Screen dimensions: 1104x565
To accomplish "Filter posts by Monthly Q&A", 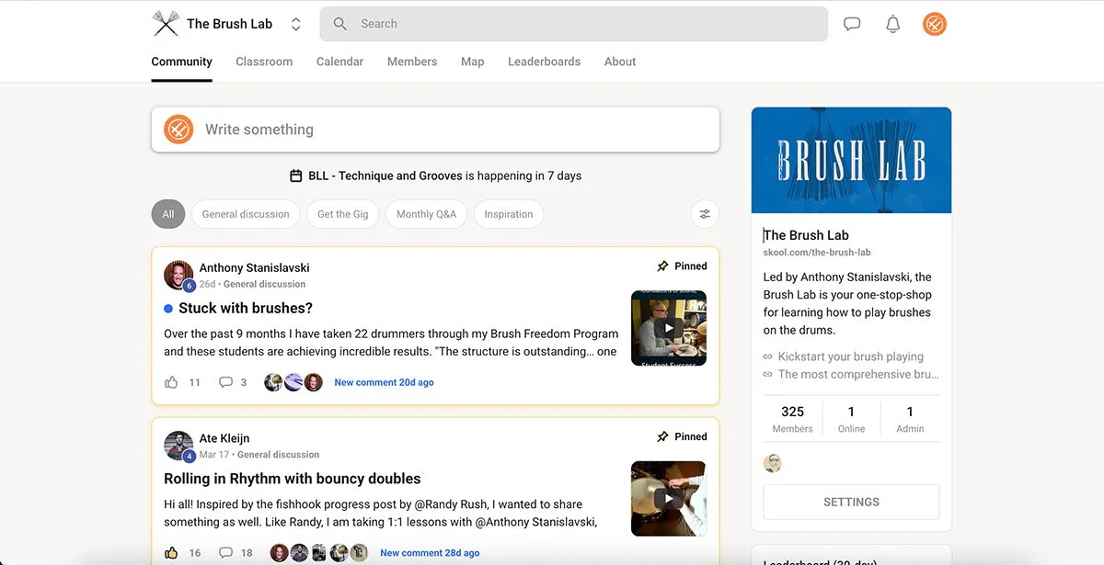I will (x=426, y=214).
